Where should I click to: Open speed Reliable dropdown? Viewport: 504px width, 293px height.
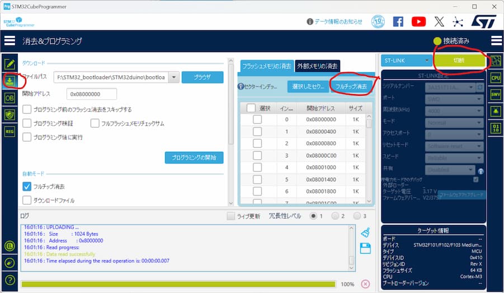454,158
